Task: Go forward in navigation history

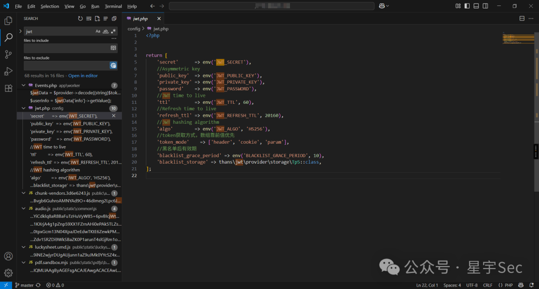Action: [162, 6]
